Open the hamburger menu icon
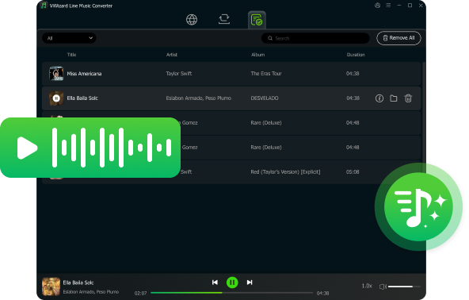This screenshot has height=300, width=469. [x=388, y=6]
